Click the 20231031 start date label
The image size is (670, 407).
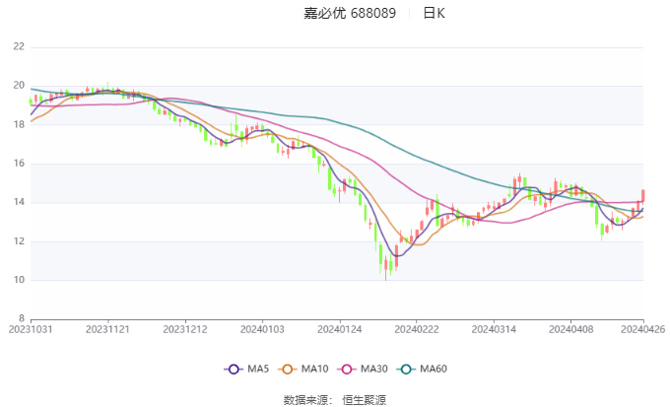tap(32, 328)
